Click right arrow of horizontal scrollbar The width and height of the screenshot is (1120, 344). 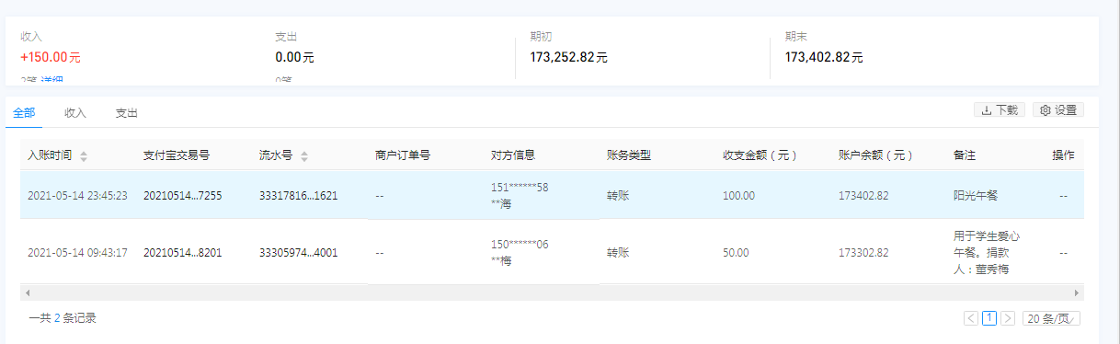click(x=1079, y=292)
